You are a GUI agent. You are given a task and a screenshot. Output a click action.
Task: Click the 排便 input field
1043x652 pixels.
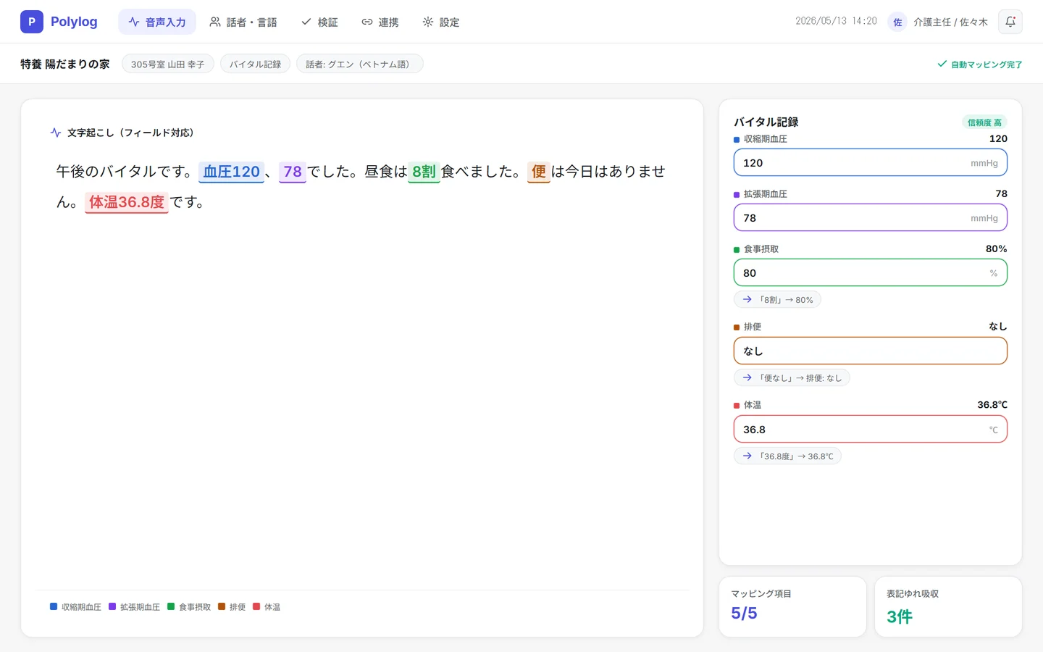click(x=871, y=351)
